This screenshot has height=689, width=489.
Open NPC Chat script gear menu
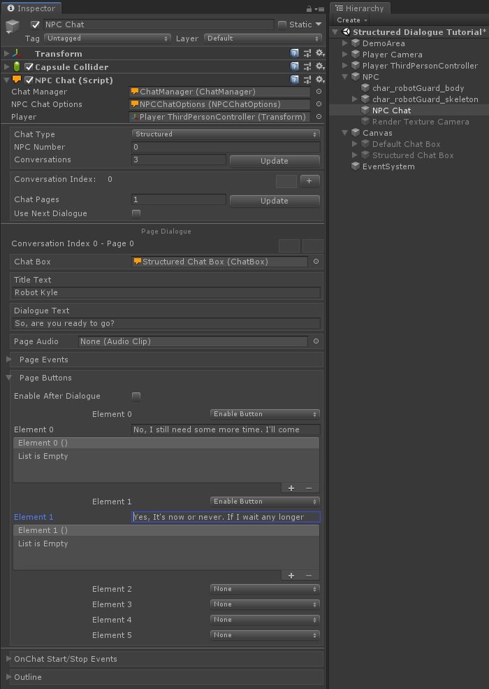[x=321, y=80]
